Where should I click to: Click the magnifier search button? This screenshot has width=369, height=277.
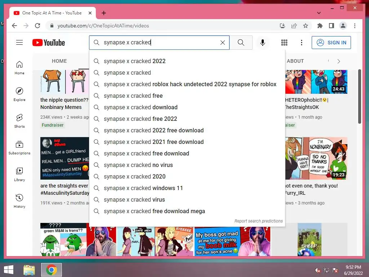click(241, 43)
